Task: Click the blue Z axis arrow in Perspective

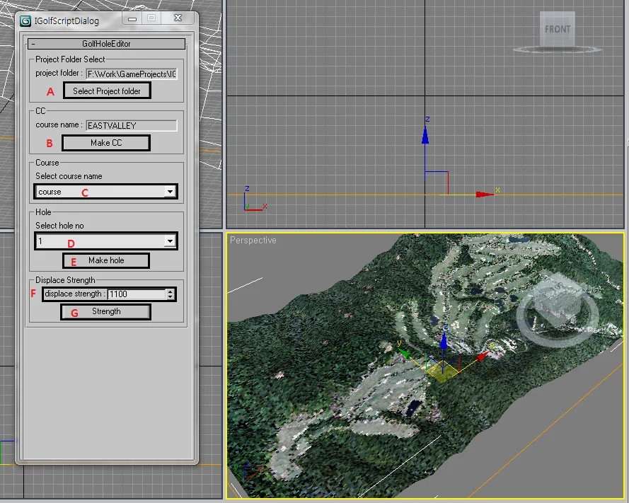Action: coord(444,341)
